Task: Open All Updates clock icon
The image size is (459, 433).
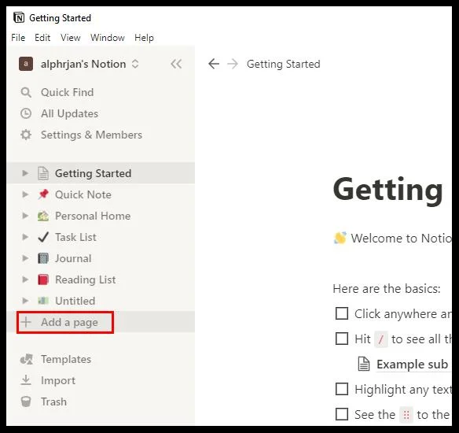Action: pos(26,113)
